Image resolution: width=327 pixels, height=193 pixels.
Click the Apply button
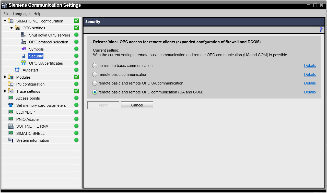pos(103,105)
